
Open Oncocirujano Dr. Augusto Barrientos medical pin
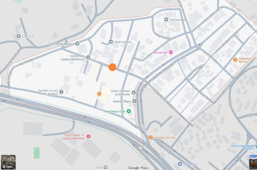click(89, 136)
